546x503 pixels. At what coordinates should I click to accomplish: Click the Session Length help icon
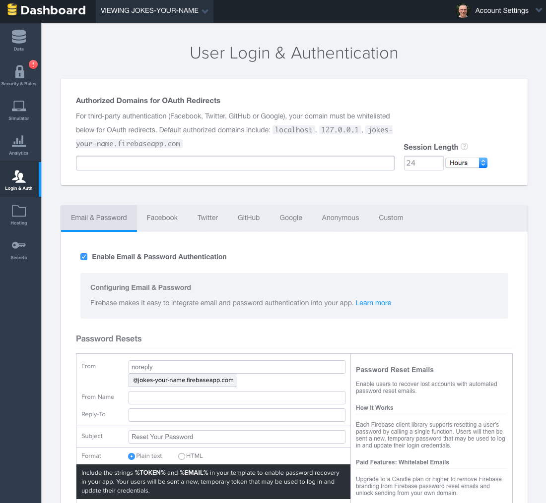coord(464,147)
